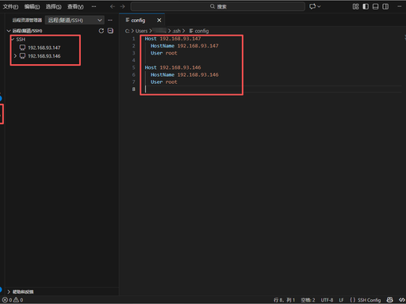Click the UTF-8 encoding indicator
406x304 pixels.
327,300
